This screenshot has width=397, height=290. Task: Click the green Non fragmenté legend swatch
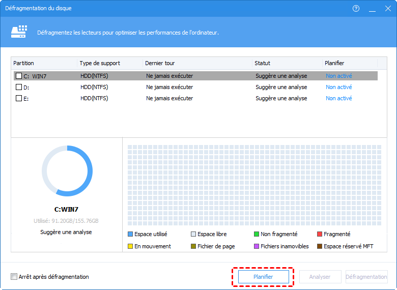click(257, 234)
